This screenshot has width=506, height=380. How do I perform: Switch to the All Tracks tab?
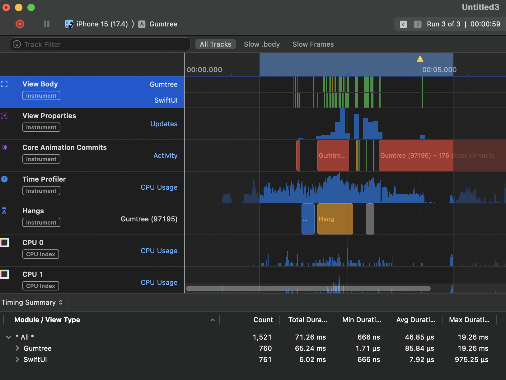(x=215, y=44)
